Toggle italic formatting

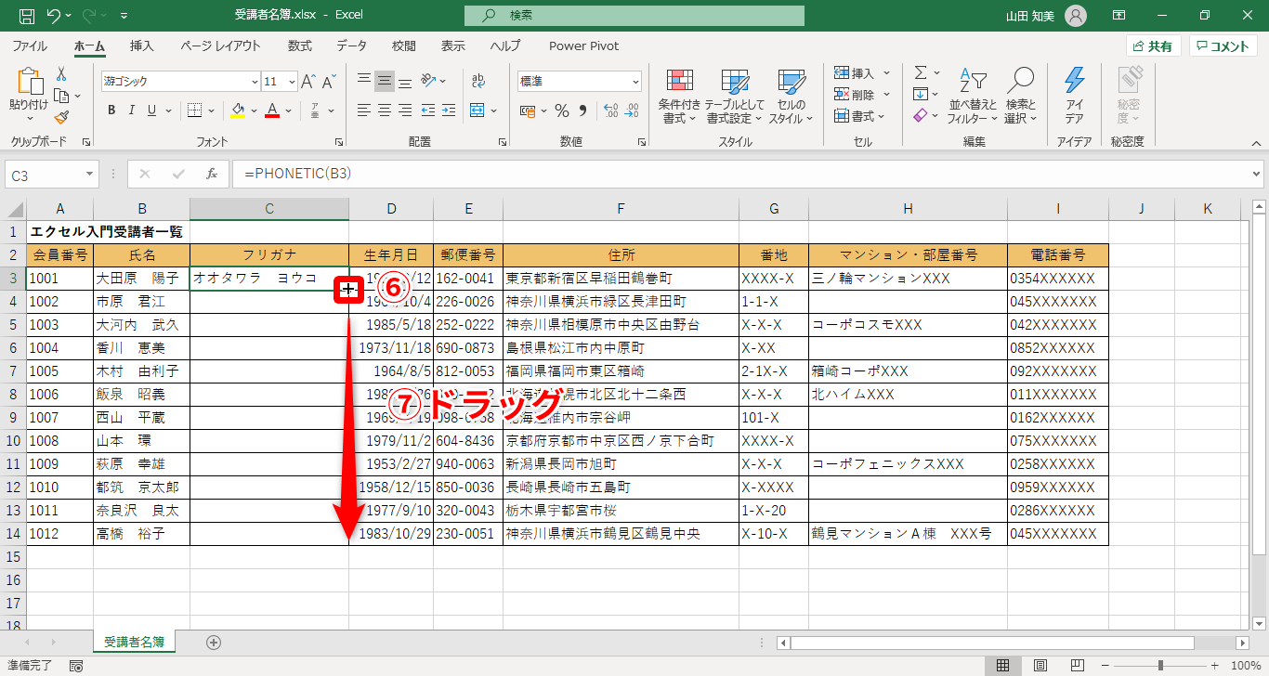coord(132,110)
